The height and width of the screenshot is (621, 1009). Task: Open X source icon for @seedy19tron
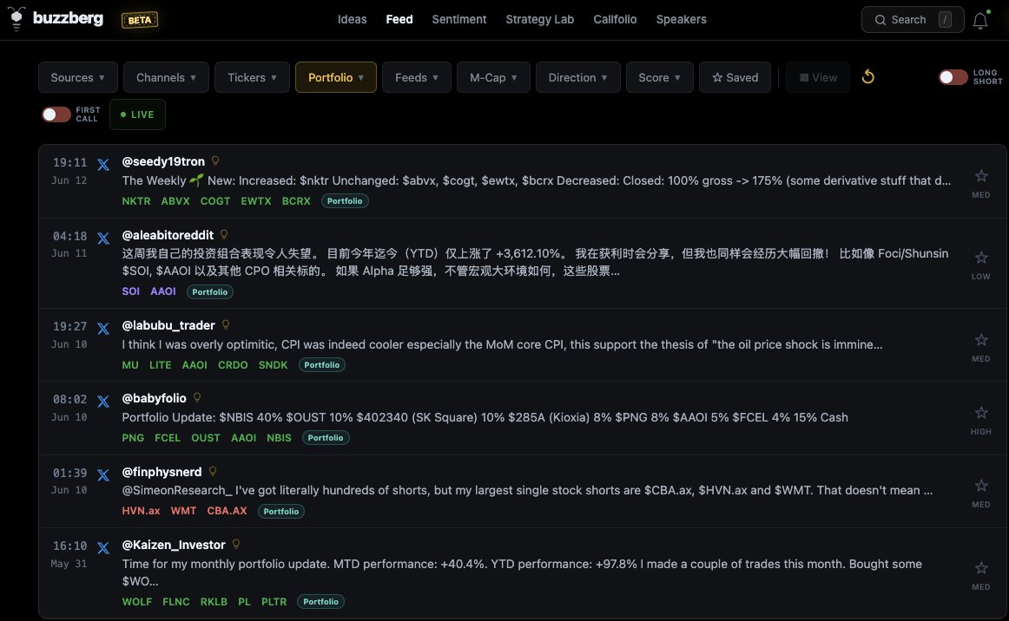103,165
